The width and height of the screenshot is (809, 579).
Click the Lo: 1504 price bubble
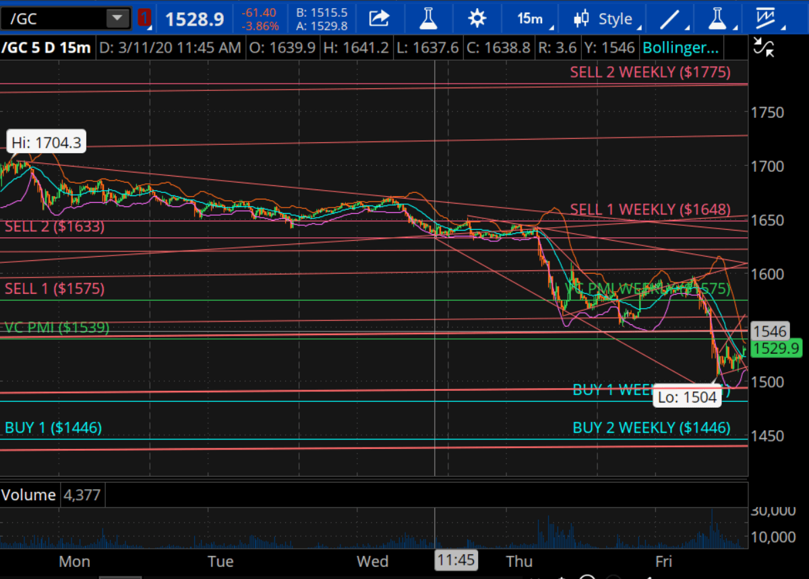point(688,398)
